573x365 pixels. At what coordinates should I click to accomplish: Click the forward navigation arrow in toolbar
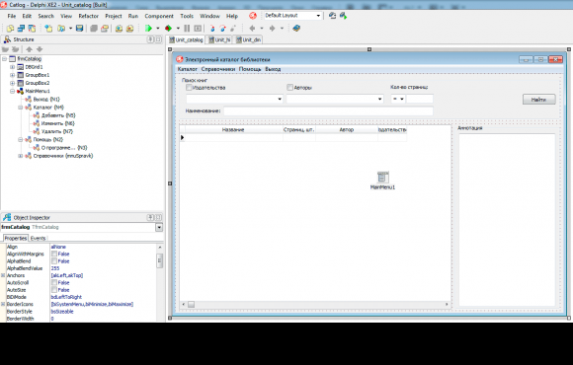(272, 28)
